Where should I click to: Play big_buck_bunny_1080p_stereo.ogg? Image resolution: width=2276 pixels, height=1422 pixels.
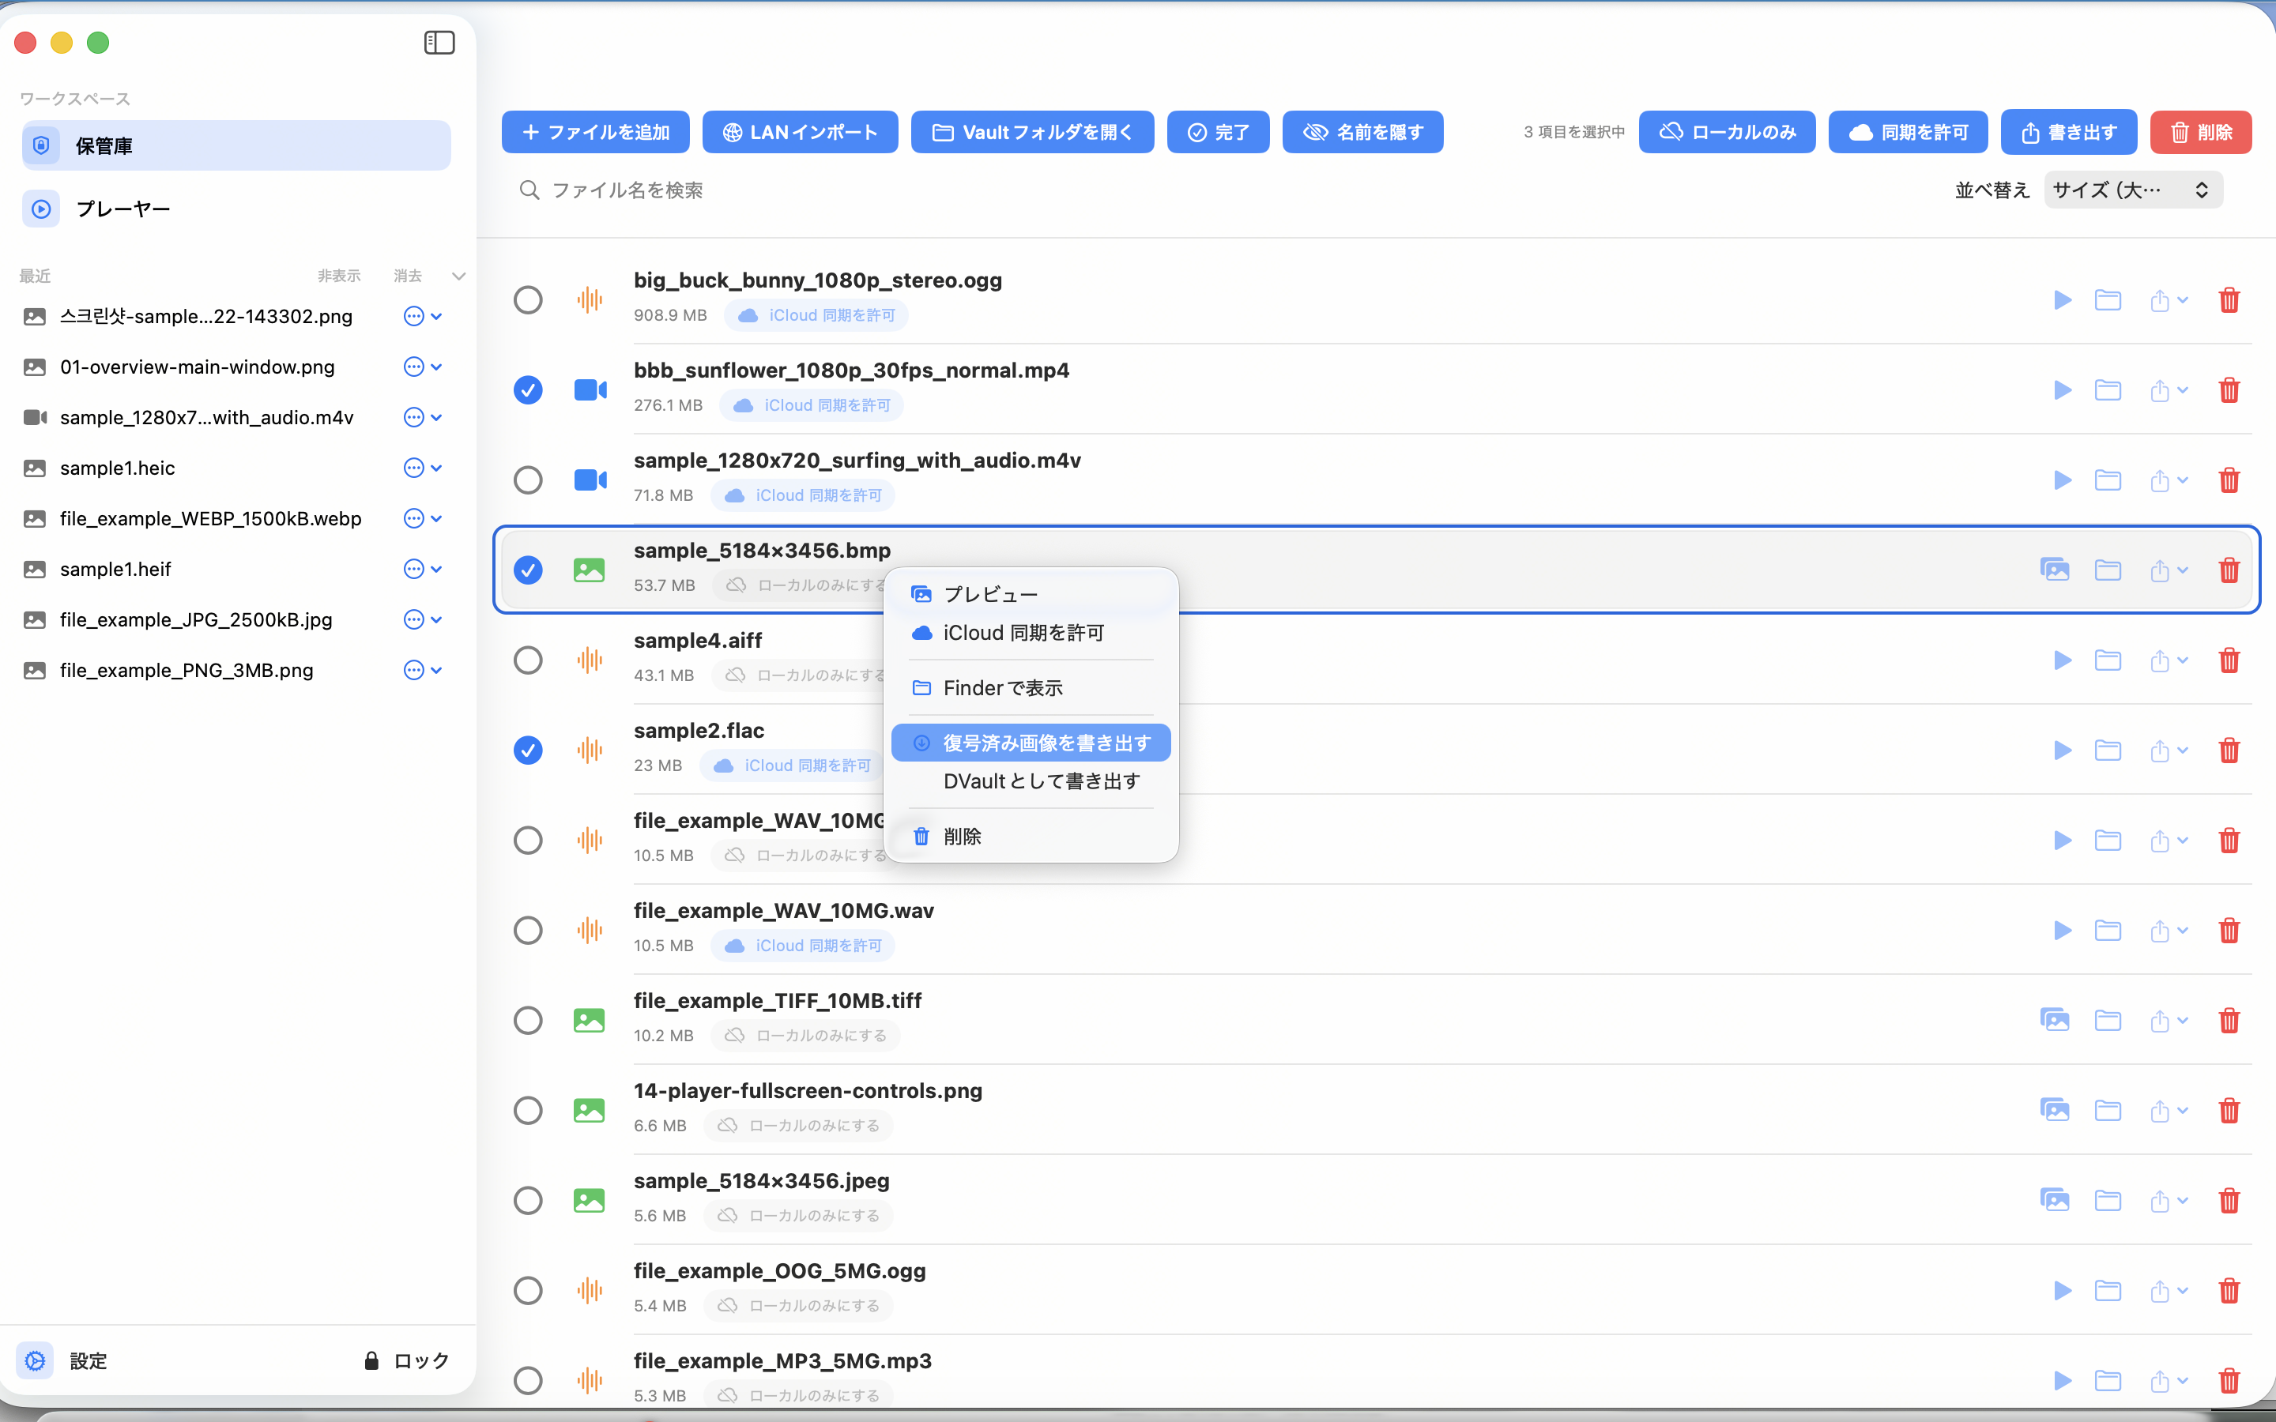click(x=2062, y=300)
